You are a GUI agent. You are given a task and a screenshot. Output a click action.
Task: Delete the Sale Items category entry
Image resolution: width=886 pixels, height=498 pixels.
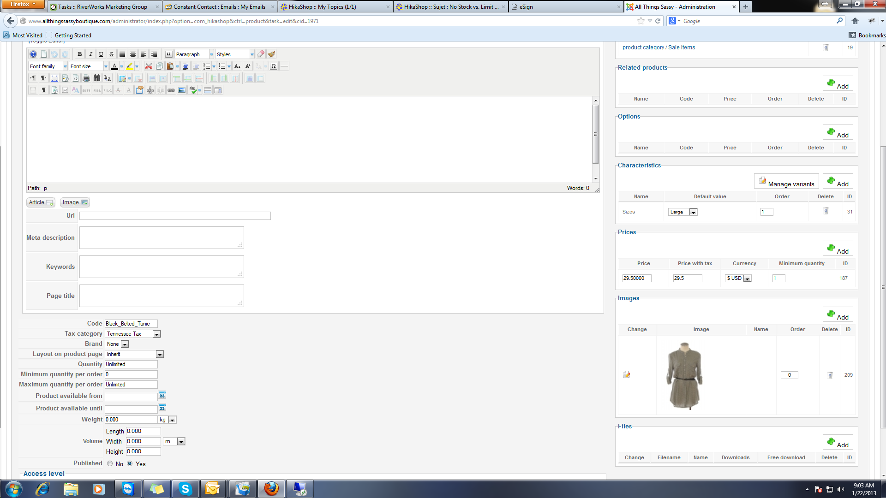point(826,47)
